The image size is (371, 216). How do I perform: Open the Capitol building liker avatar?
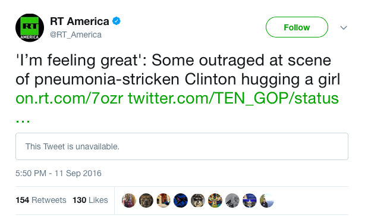tap(250, 201)
